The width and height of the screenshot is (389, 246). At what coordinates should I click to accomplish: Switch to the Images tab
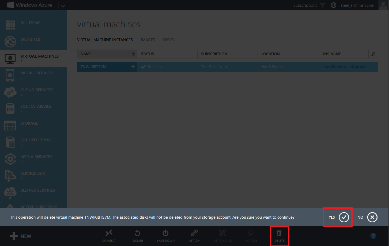tap(148, 40)
